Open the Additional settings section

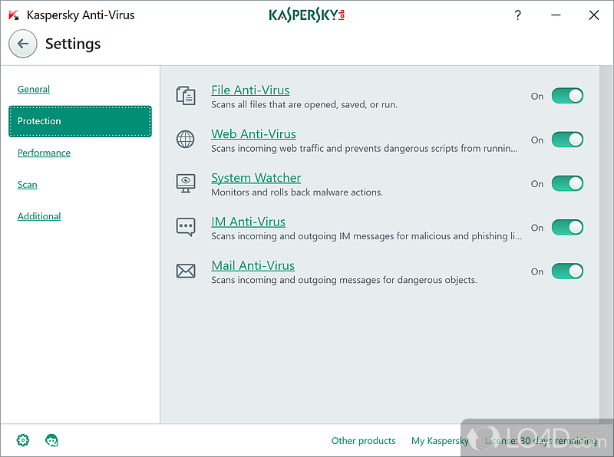point(39,216)
